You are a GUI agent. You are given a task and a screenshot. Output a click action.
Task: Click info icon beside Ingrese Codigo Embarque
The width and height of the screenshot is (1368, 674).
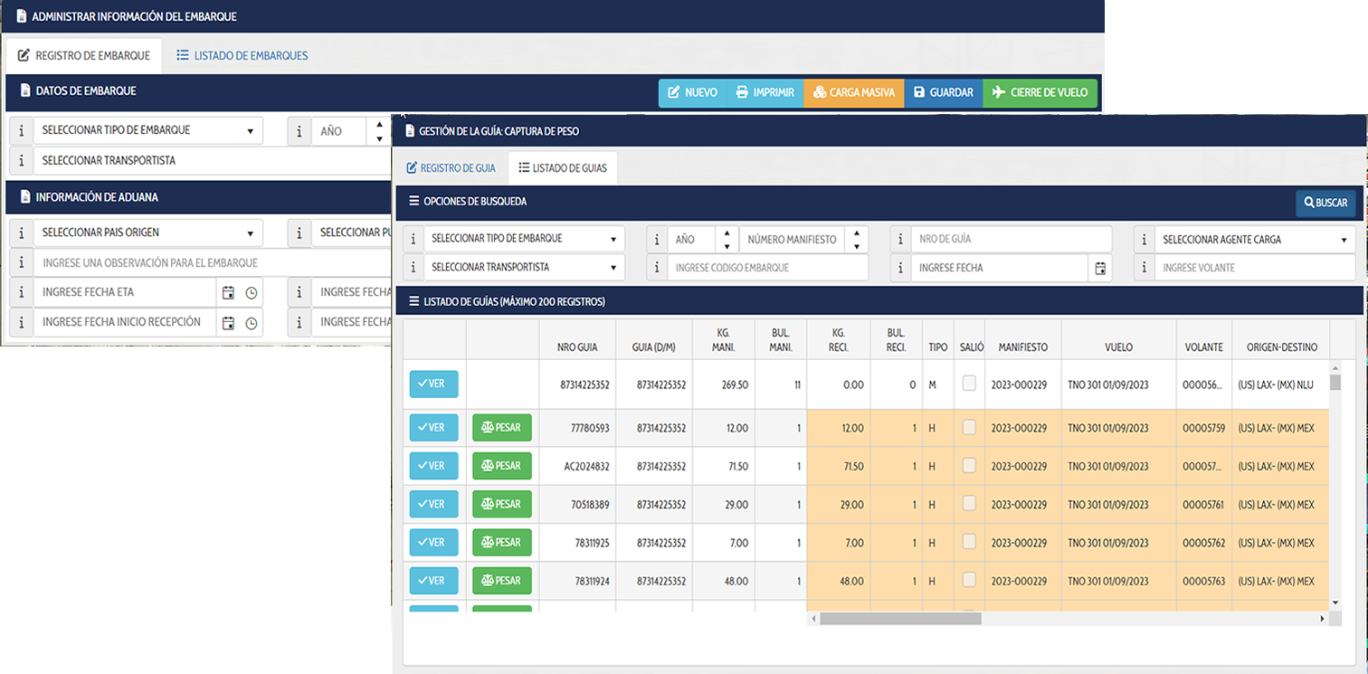point(658,268)
